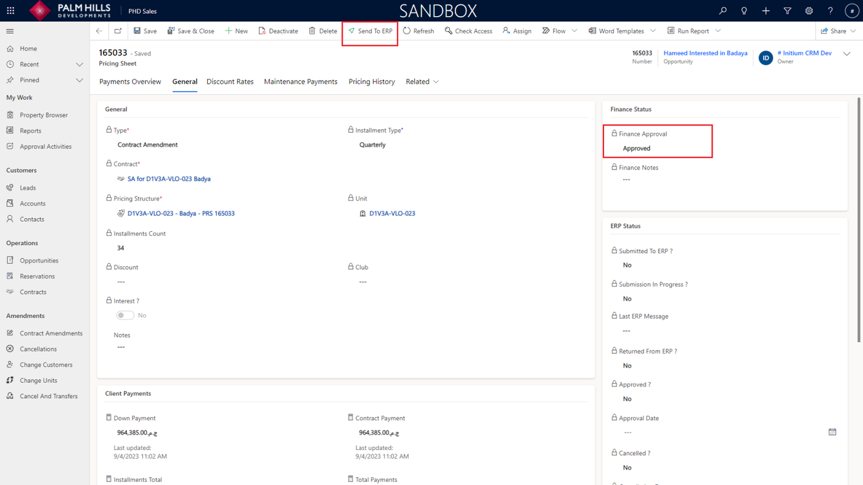Send the pricing sheet to ERP

click(x=370, y=31)
